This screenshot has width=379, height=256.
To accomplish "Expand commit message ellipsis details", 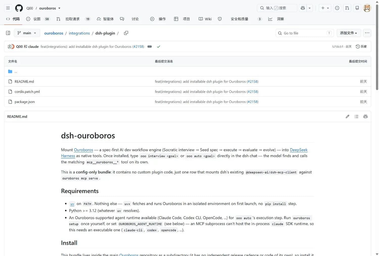I will [150, 47].
